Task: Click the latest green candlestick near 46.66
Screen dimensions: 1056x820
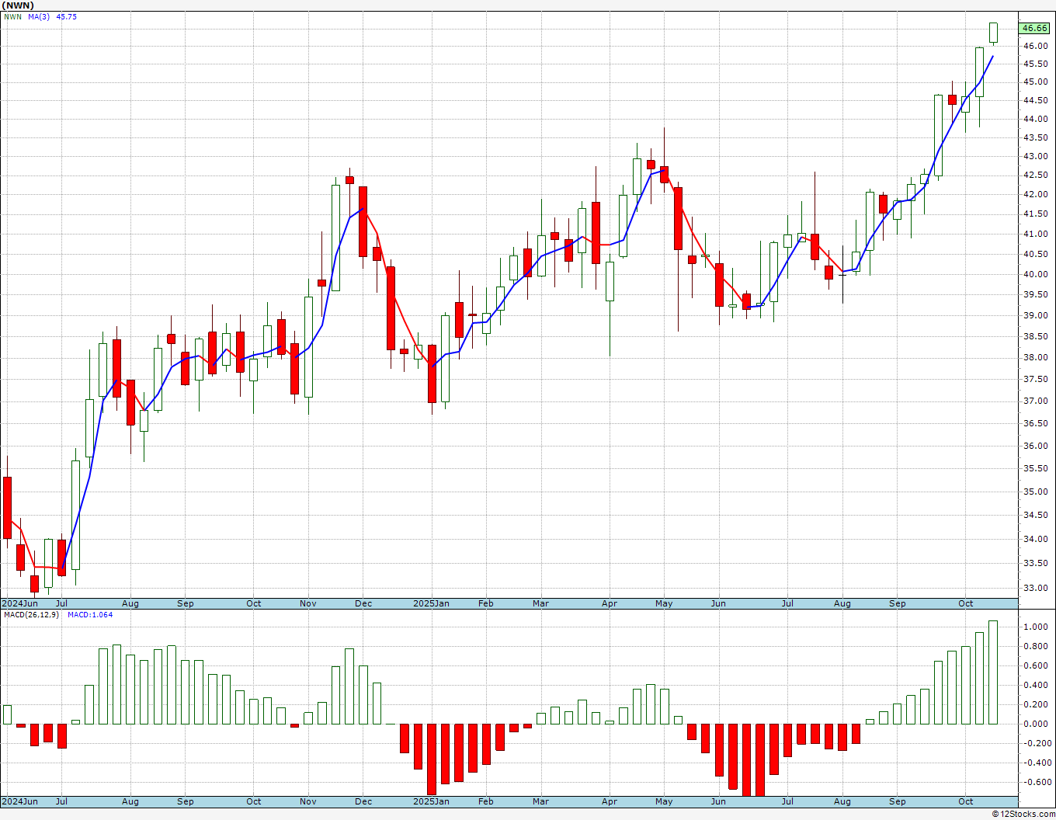Action: pyautogui.click(x=993, y=33)
